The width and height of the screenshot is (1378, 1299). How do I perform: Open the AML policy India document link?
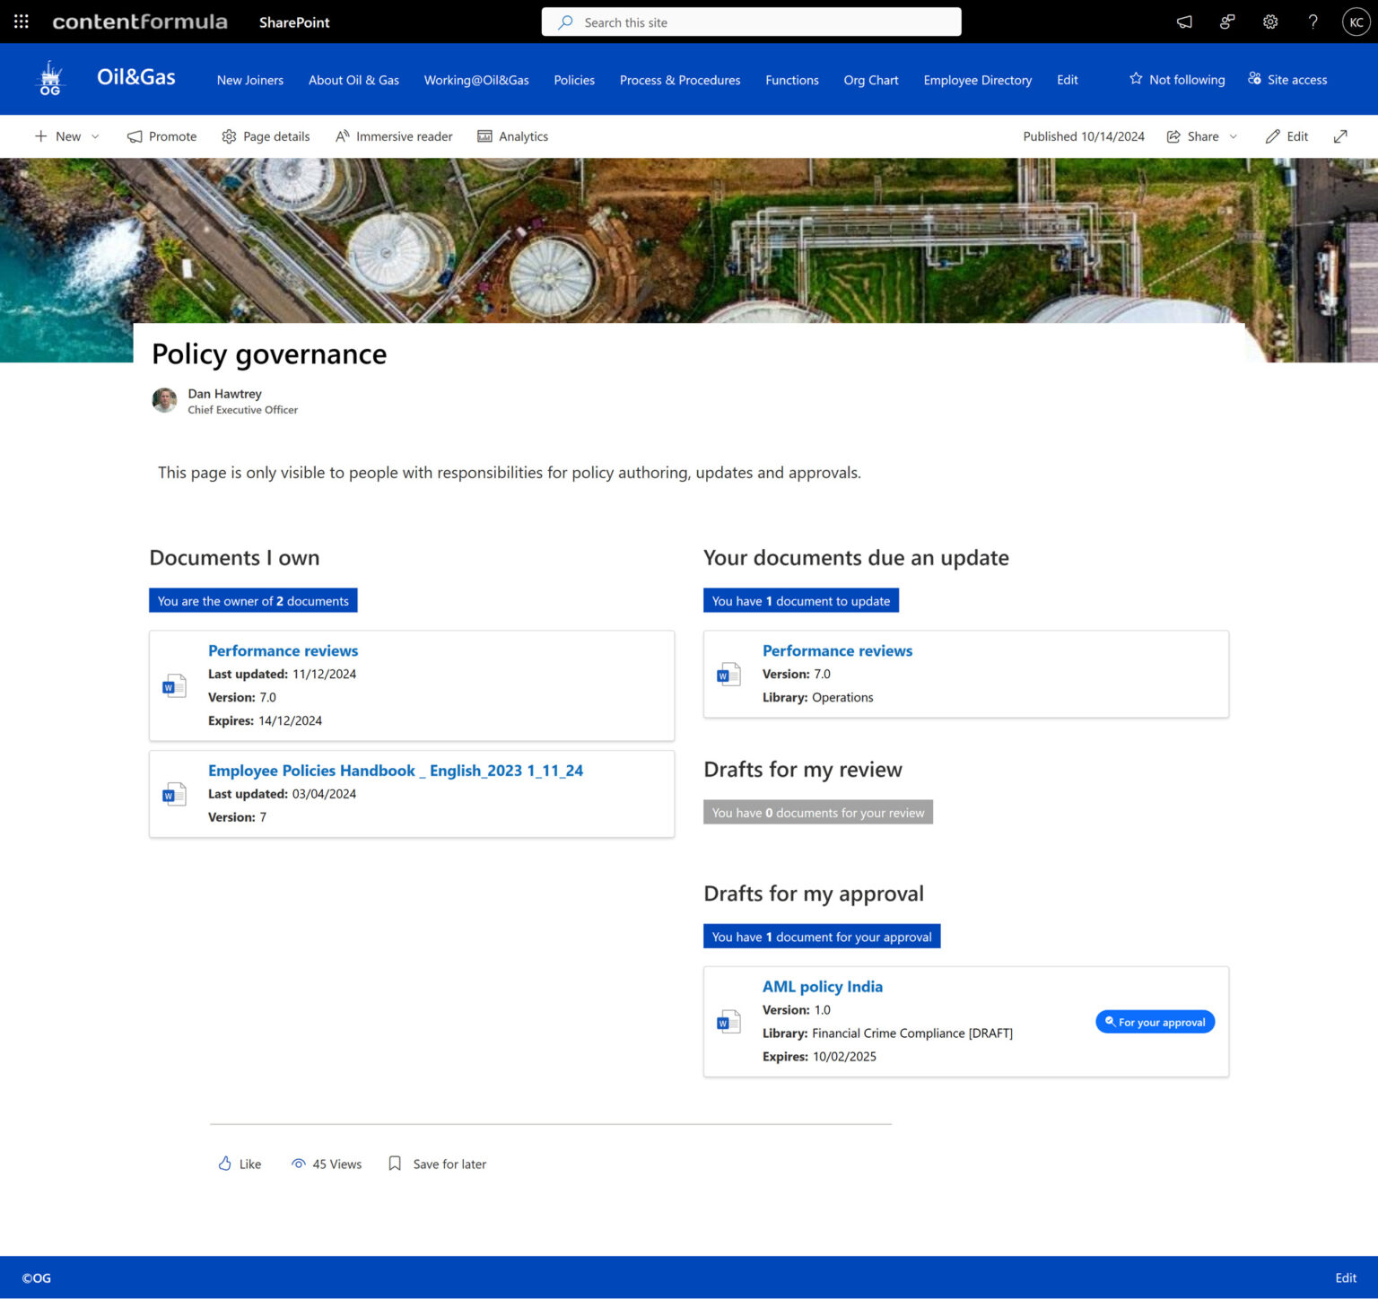click(822, 987)
